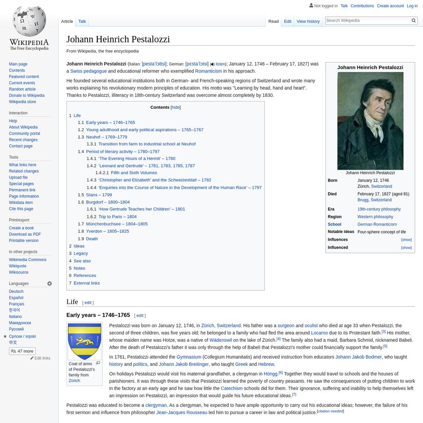This screenshot has width=423, height=423.
Task: Click Download as PDF link
Action: point(25,234)
